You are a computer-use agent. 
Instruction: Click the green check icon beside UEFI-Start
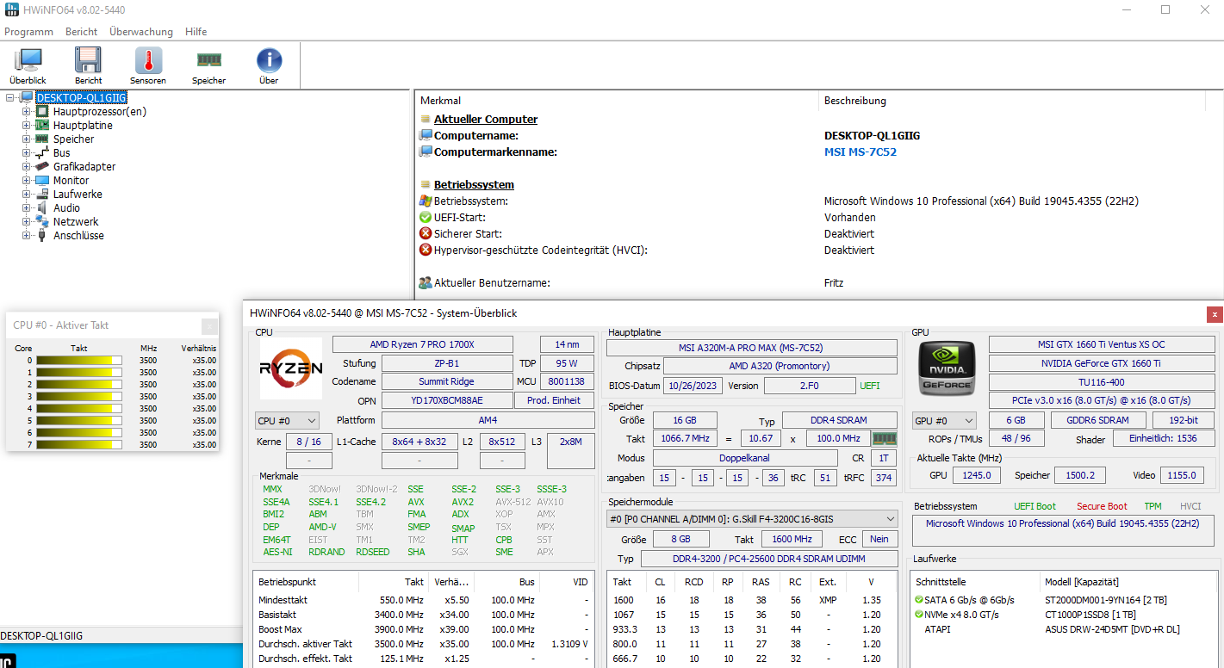(x=426, y=218)
